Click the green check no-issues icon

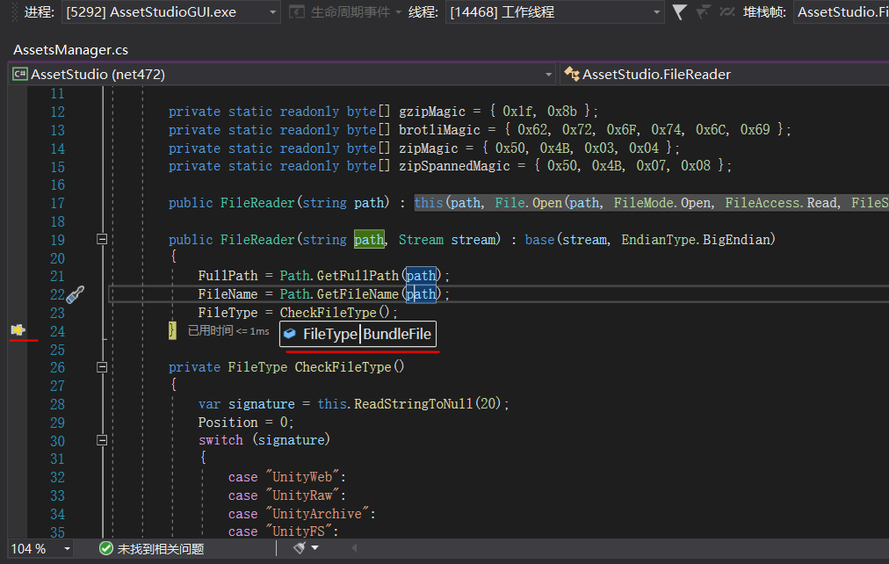coord(105,548)
